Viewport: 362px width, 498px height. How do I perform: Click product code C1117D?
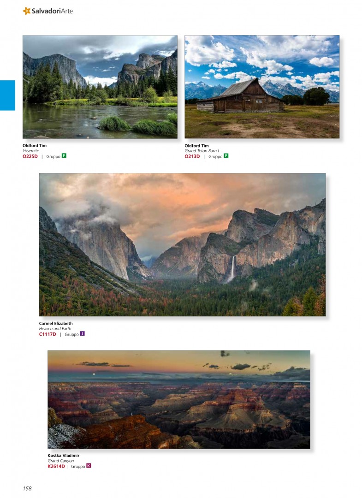click(47, 334)
